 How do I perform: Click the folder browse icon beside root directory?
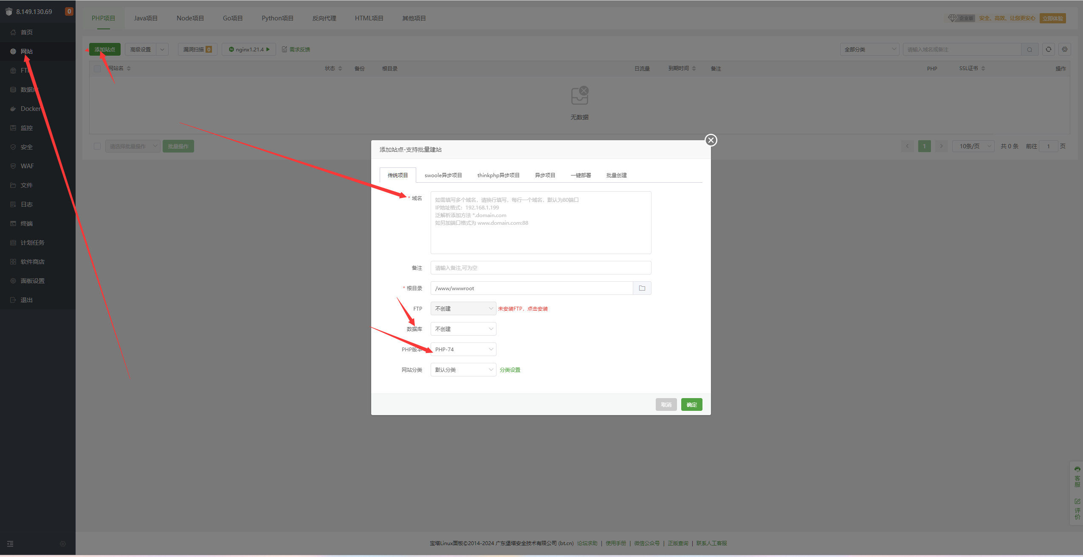642,288
